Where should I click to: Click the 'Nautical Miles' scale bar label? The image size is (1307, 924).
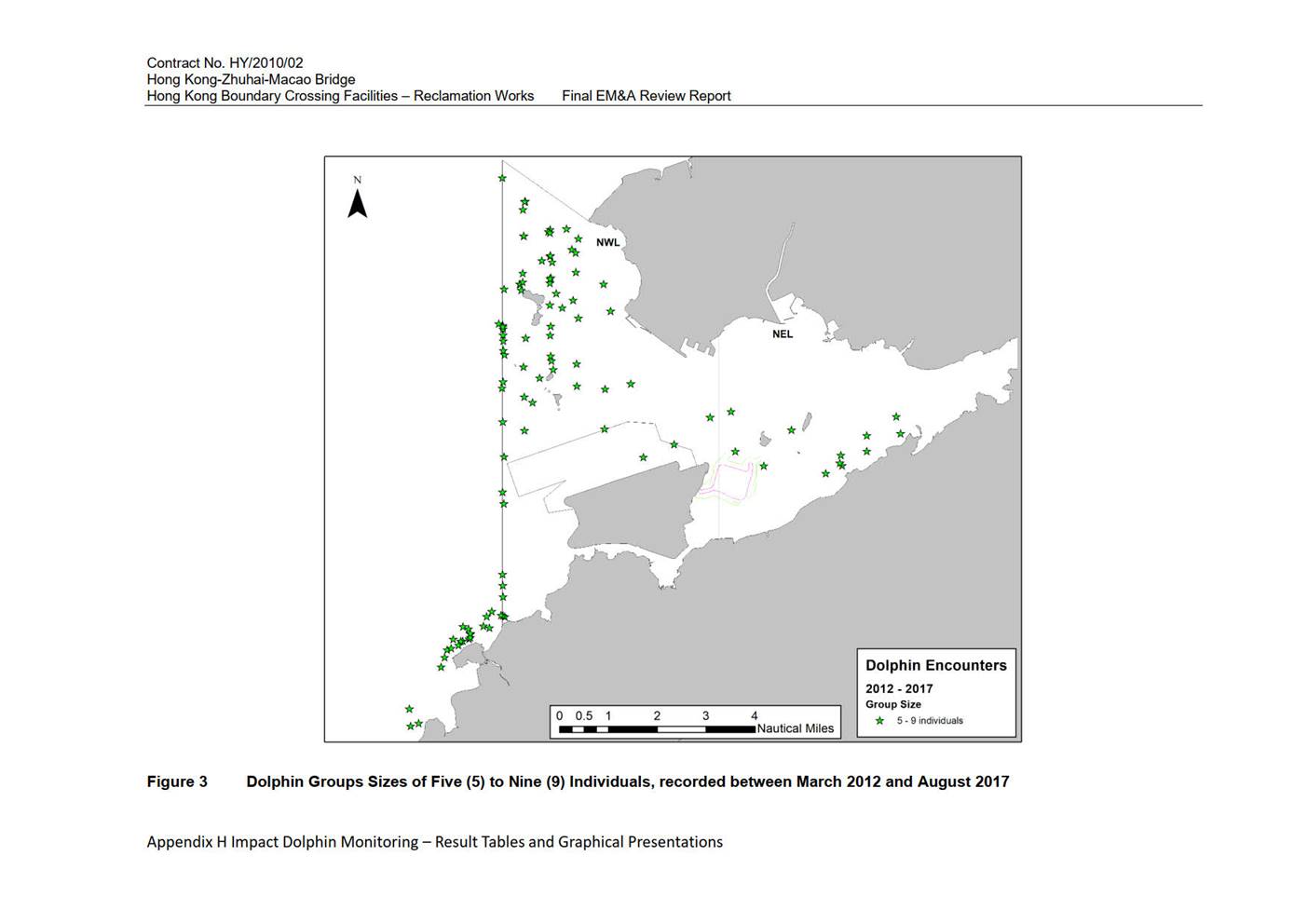tap(796, 728)
